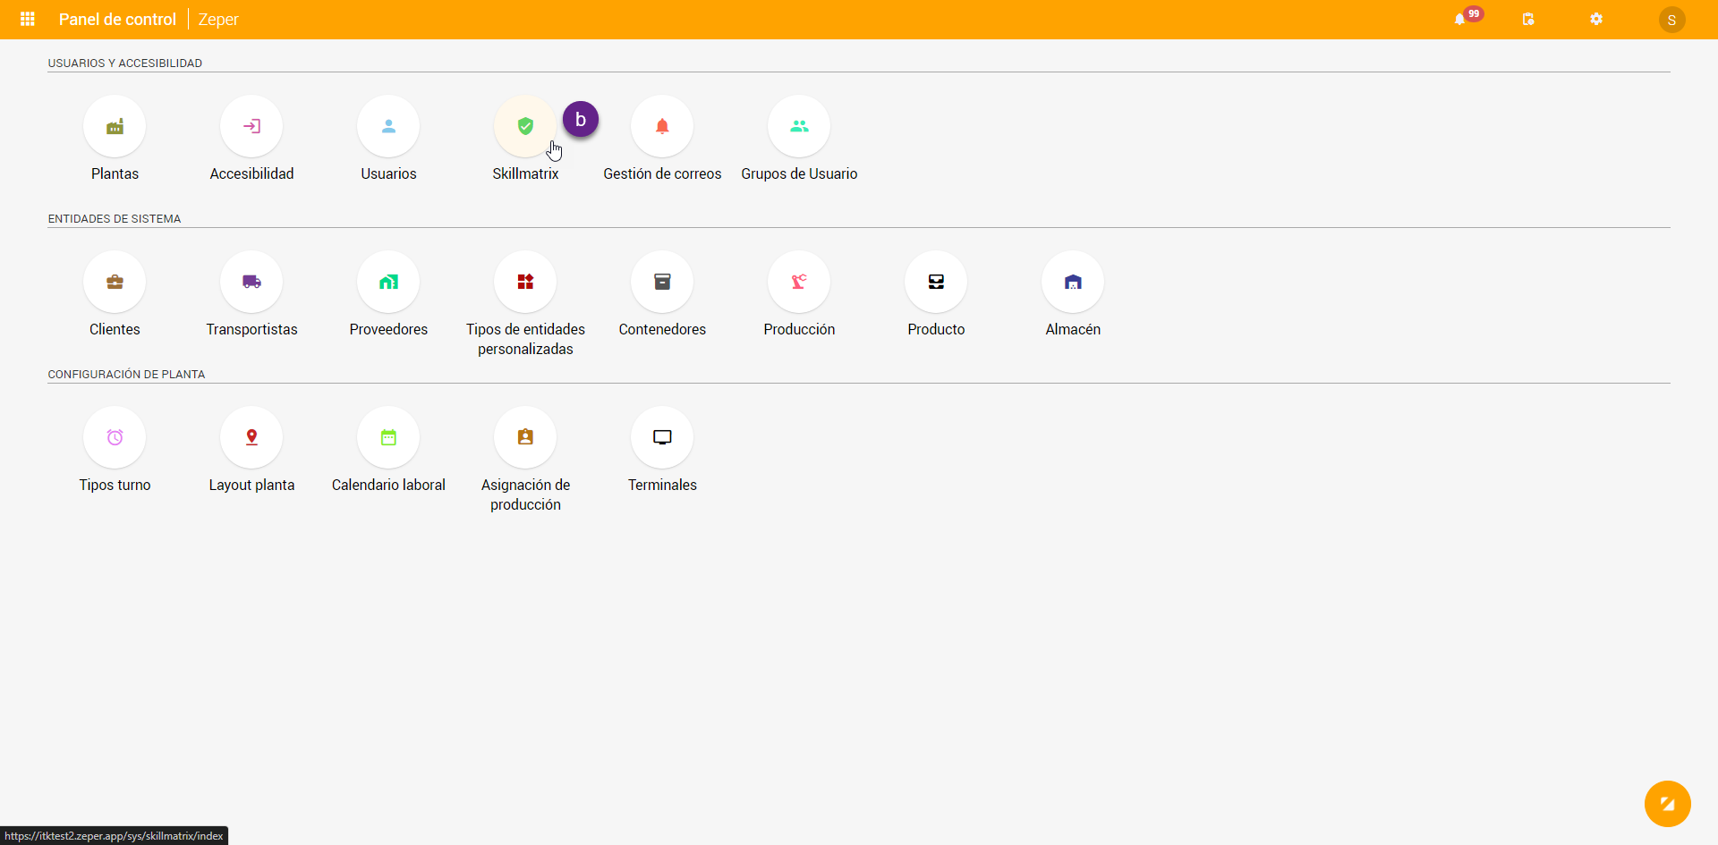Open the apps grid menu
This screenshot has width=1718, height=845.
pos(28,19)
